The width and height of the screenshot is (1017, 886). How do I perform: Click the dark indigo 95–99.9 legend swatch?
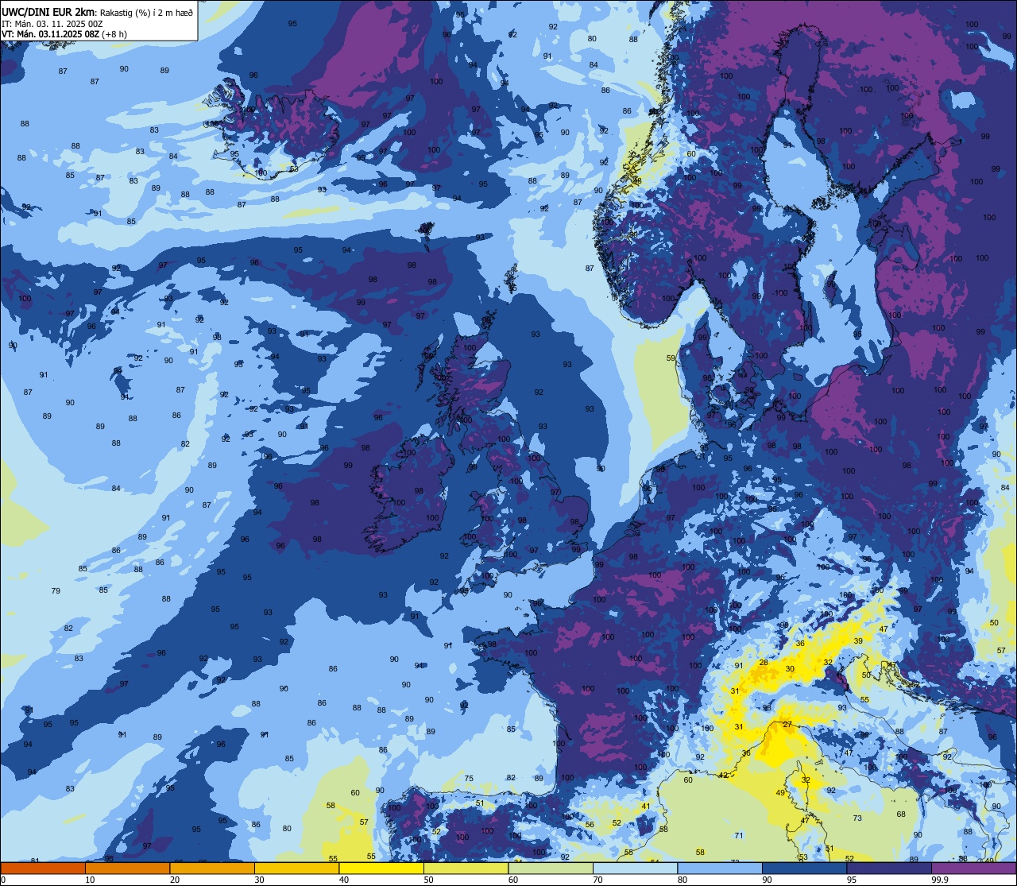click(x=889, y=868)
